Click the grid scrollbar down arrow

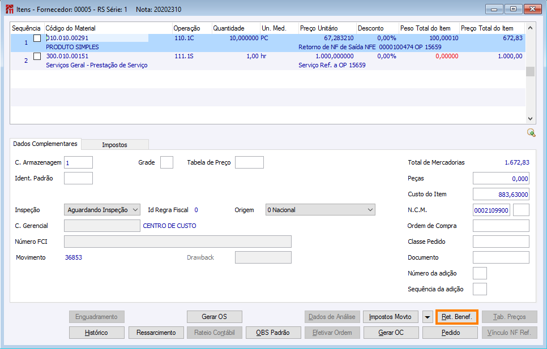[x=530, y=119]
